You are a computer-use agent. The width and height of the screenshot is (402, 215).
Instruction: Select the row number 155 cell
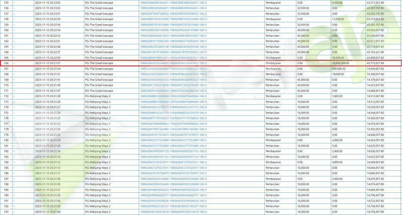click(6, 3)
